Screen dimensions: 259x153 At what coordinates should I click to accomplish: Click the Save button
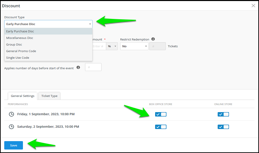coord(13,145)
